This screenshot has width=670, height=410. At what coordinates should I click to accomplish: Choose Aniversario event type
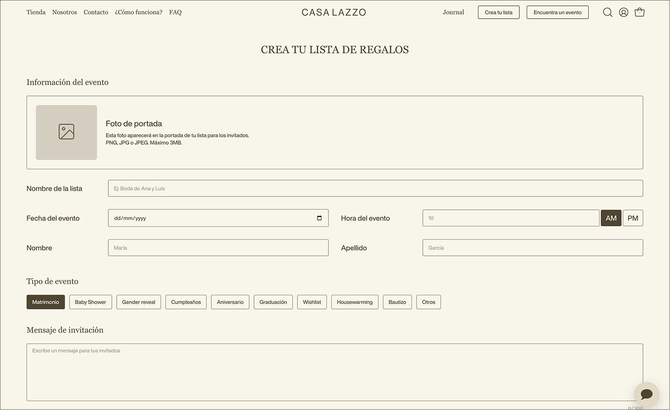230,302
